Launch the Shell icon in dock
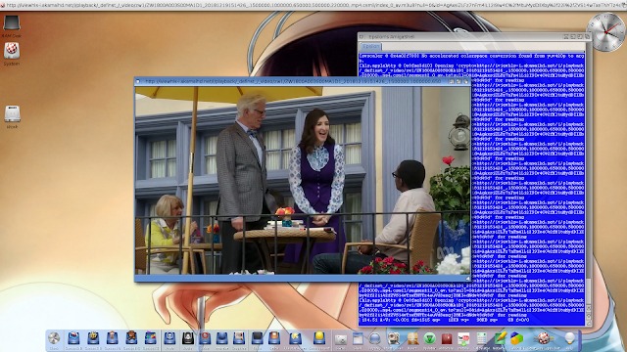Viewport: 627px width, 352px height. point(358,338)
